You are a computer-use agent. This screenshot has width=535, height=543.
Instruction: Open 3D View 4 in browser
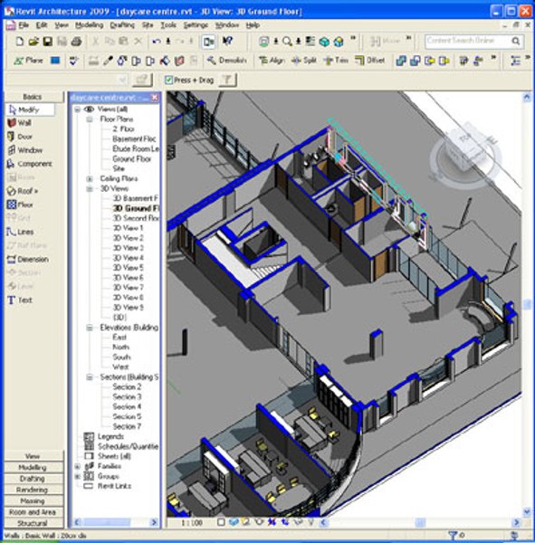129,258
